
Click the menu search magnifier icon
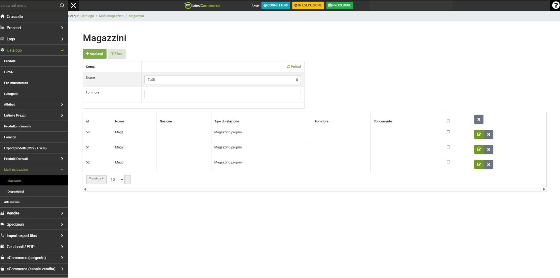[x=62, y=6]
